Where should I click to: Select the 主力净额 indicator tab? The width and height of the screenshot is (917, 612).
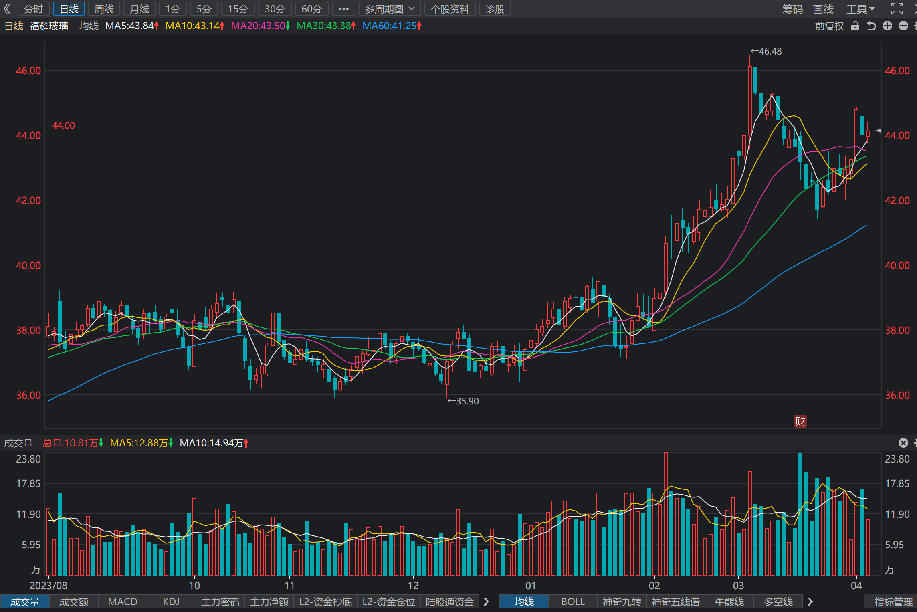pyautogui.click(x=269, y=602)
